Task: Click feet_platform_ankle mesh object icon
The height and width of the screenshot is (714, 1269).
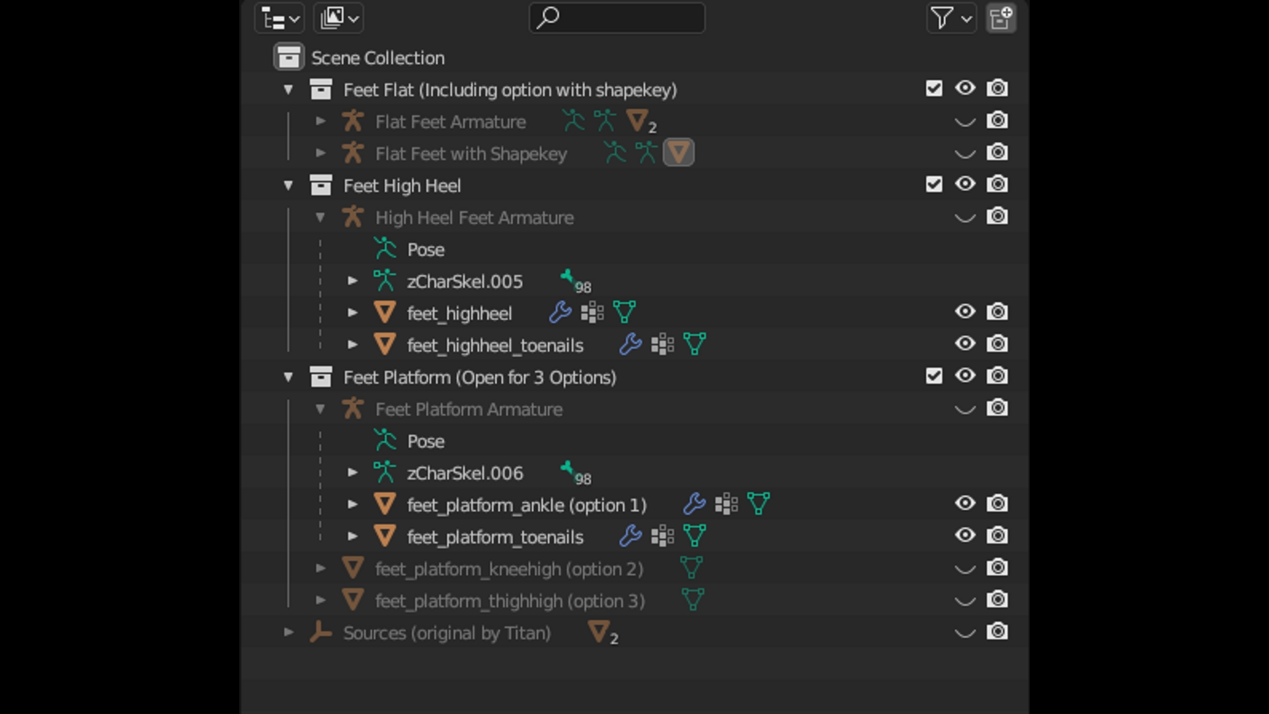Action: click(385, 504)
